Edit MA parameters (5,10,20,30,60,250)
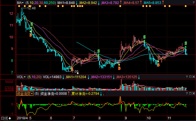The image size is (196, 121). 41,3
